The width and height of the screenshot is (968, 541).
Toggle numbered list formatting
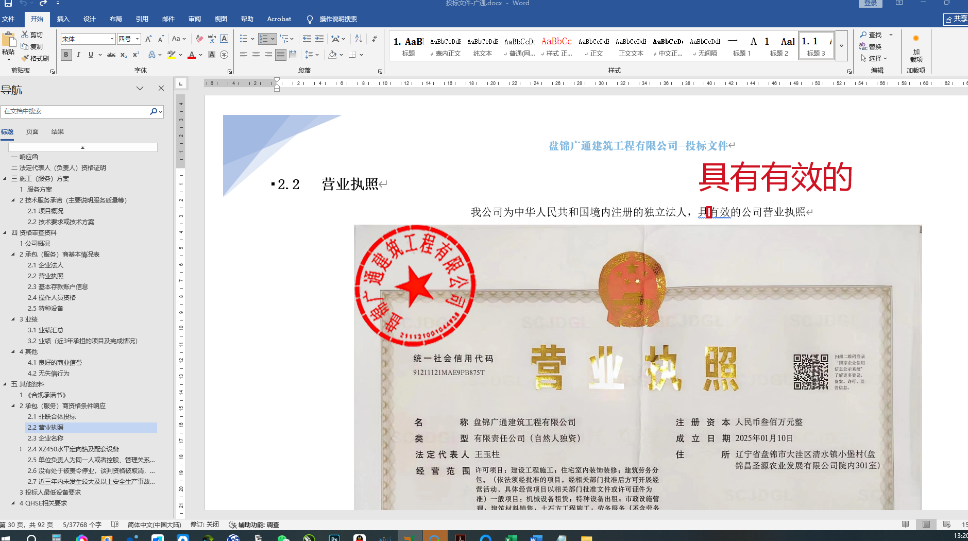[264, 39]
